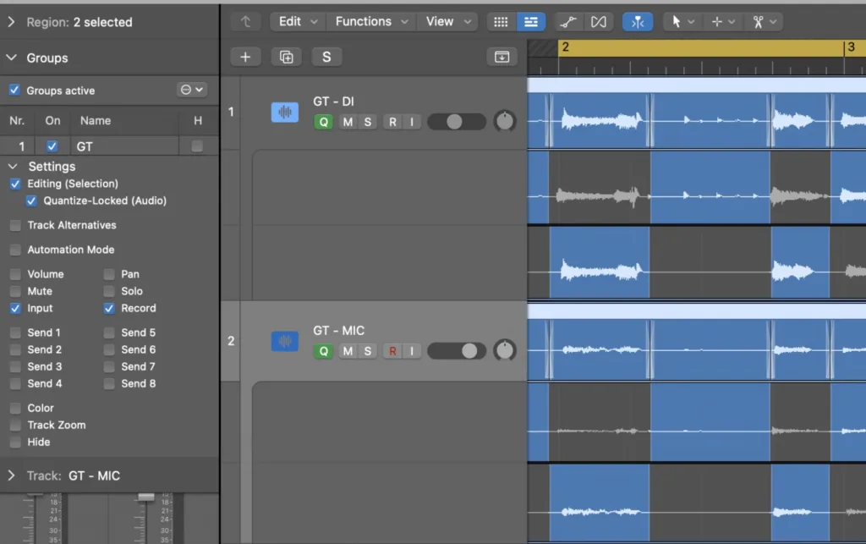866x544 pixels.
Task: Enable input monitoring on GT - DI
Action: pos(412,122)
